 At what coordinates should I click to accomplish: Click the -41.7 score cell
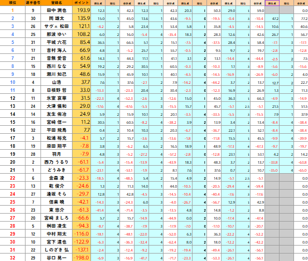(x=141, y=258)
